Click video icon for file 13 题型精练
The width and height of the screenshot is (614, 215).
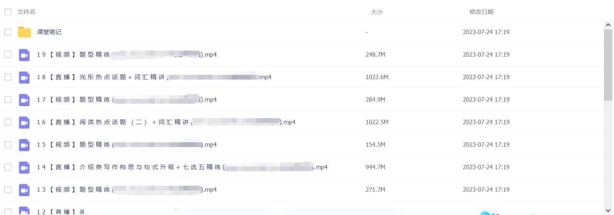24,190
